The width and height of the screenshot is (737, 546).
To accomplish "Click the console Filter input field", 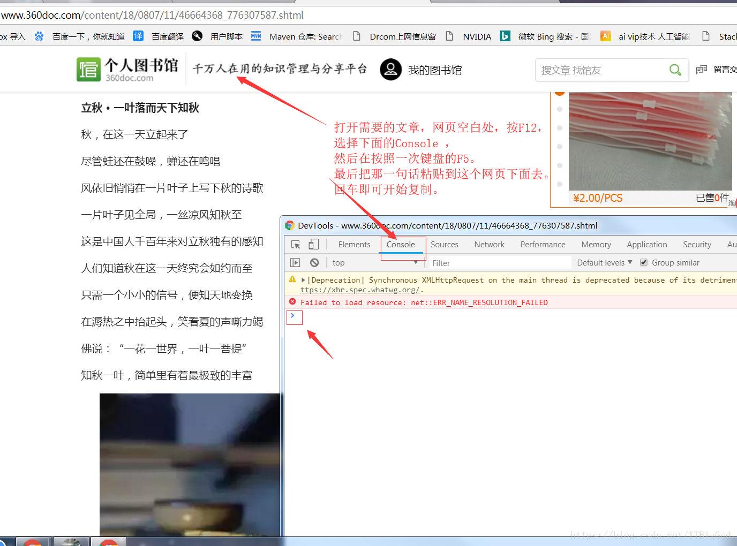I will [x=499, y=263].
